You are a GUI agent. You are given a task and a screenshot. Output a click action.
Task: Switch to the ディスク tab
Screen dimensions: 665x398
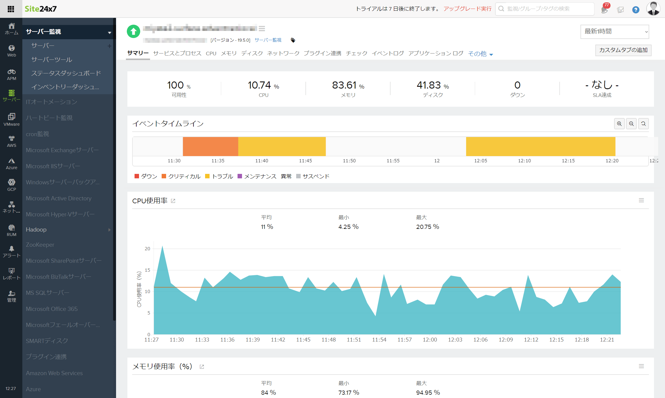tap(252, 53)
